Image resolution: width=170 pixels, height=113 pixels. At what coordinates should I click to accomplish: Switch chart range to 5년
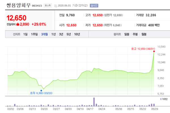point(69,34)
